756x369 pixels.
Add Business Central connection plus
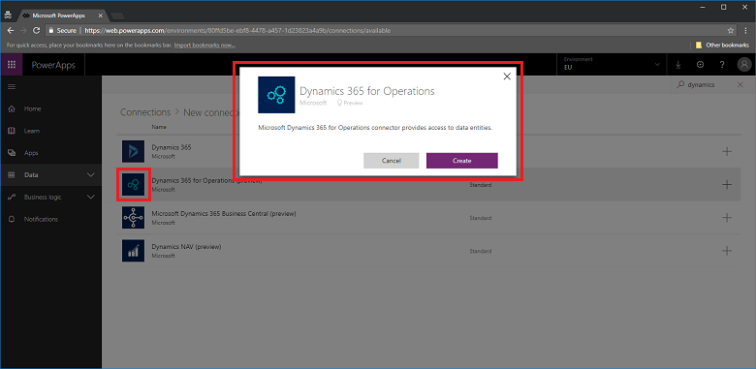click(x=727, y=218)
